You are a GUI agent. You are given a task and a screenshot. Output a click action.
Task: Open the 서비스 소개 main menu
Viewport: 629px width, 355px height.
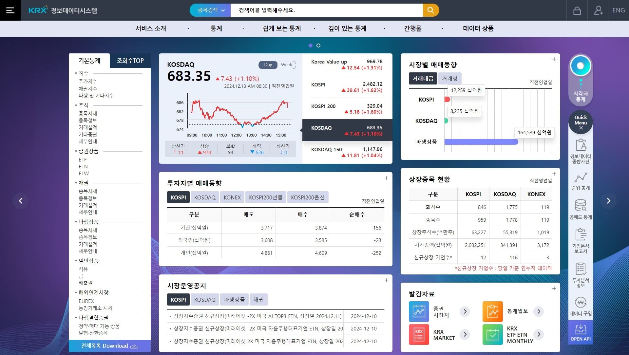click(151, 28)
